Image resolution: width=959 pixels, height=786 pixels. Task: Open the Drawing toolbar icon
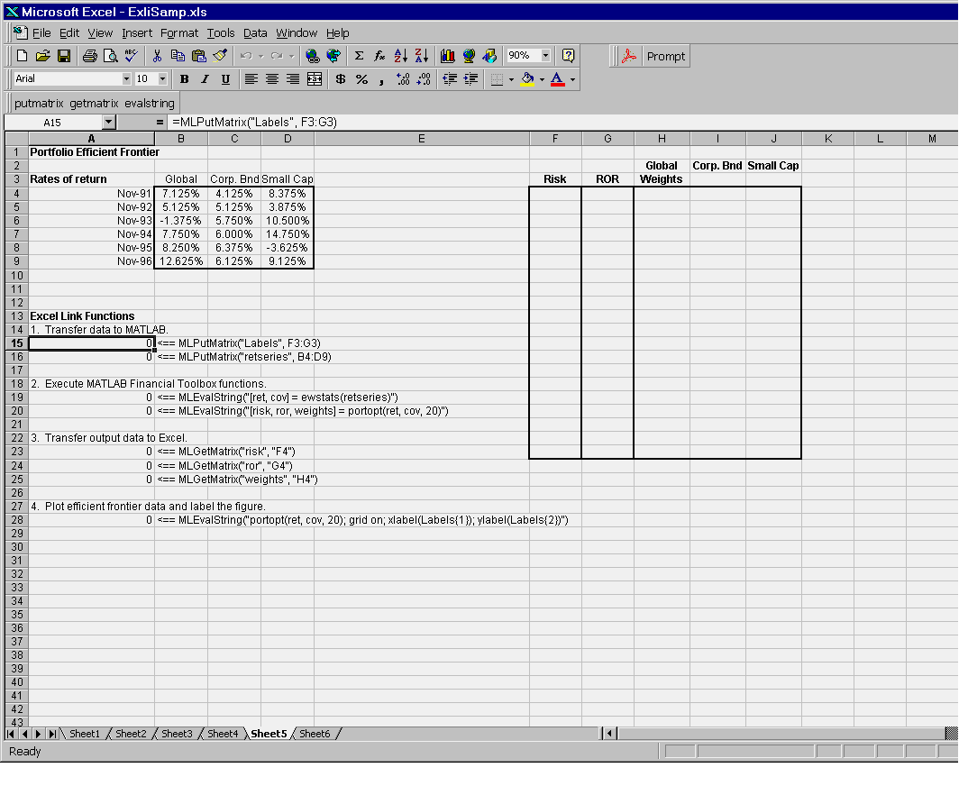tap(489, 56)
